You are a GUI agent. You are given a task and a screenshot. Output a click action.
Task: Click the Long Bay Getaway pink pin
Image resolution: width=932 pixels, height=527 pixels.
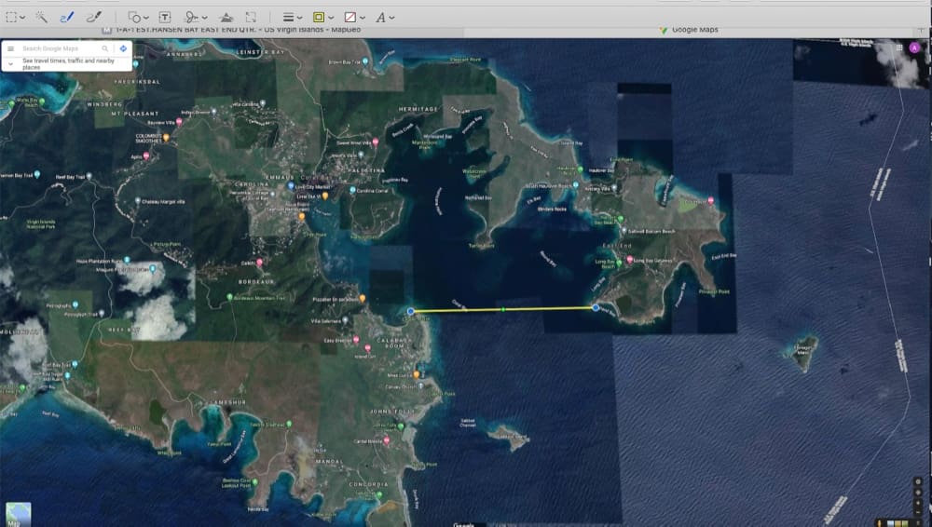tap(629, 260)
